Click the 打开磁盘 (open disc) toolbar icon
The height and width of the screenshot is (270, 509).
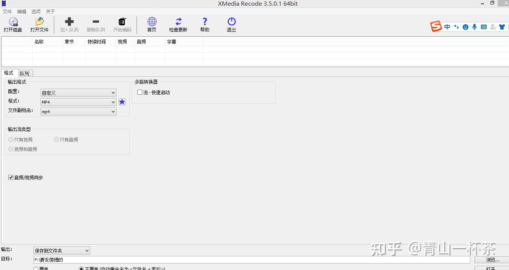pyautogui.click(x=13, y=22)
